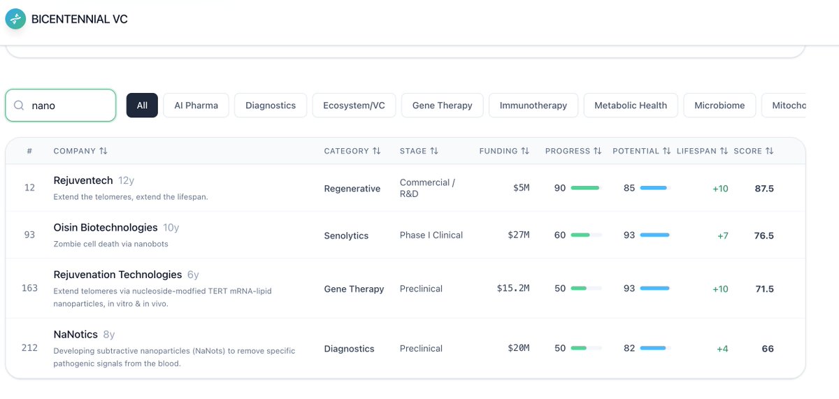
Task: Click Phase I Clinical stage cell
Action: [x=431, y=235]
